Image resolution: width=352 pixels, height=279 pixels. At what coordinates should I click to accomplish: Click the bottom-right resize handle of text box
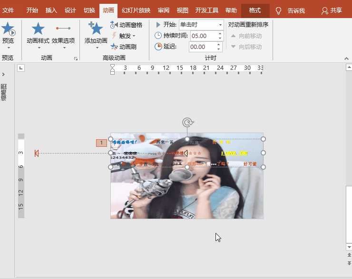(264, 167)
